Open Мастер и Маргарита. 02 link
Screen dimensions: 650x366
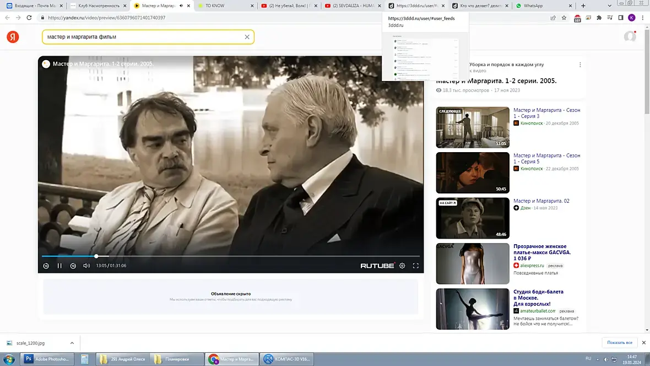[x=541, y=201]
